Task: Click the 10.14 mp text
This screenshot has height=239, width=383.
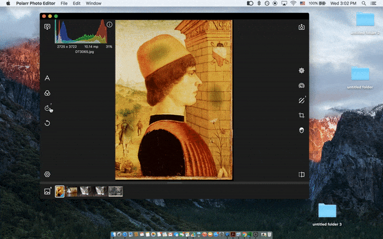Action: point(91,47)
